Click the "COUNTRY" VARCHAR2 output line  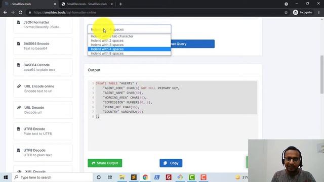(x=123, y=112)
